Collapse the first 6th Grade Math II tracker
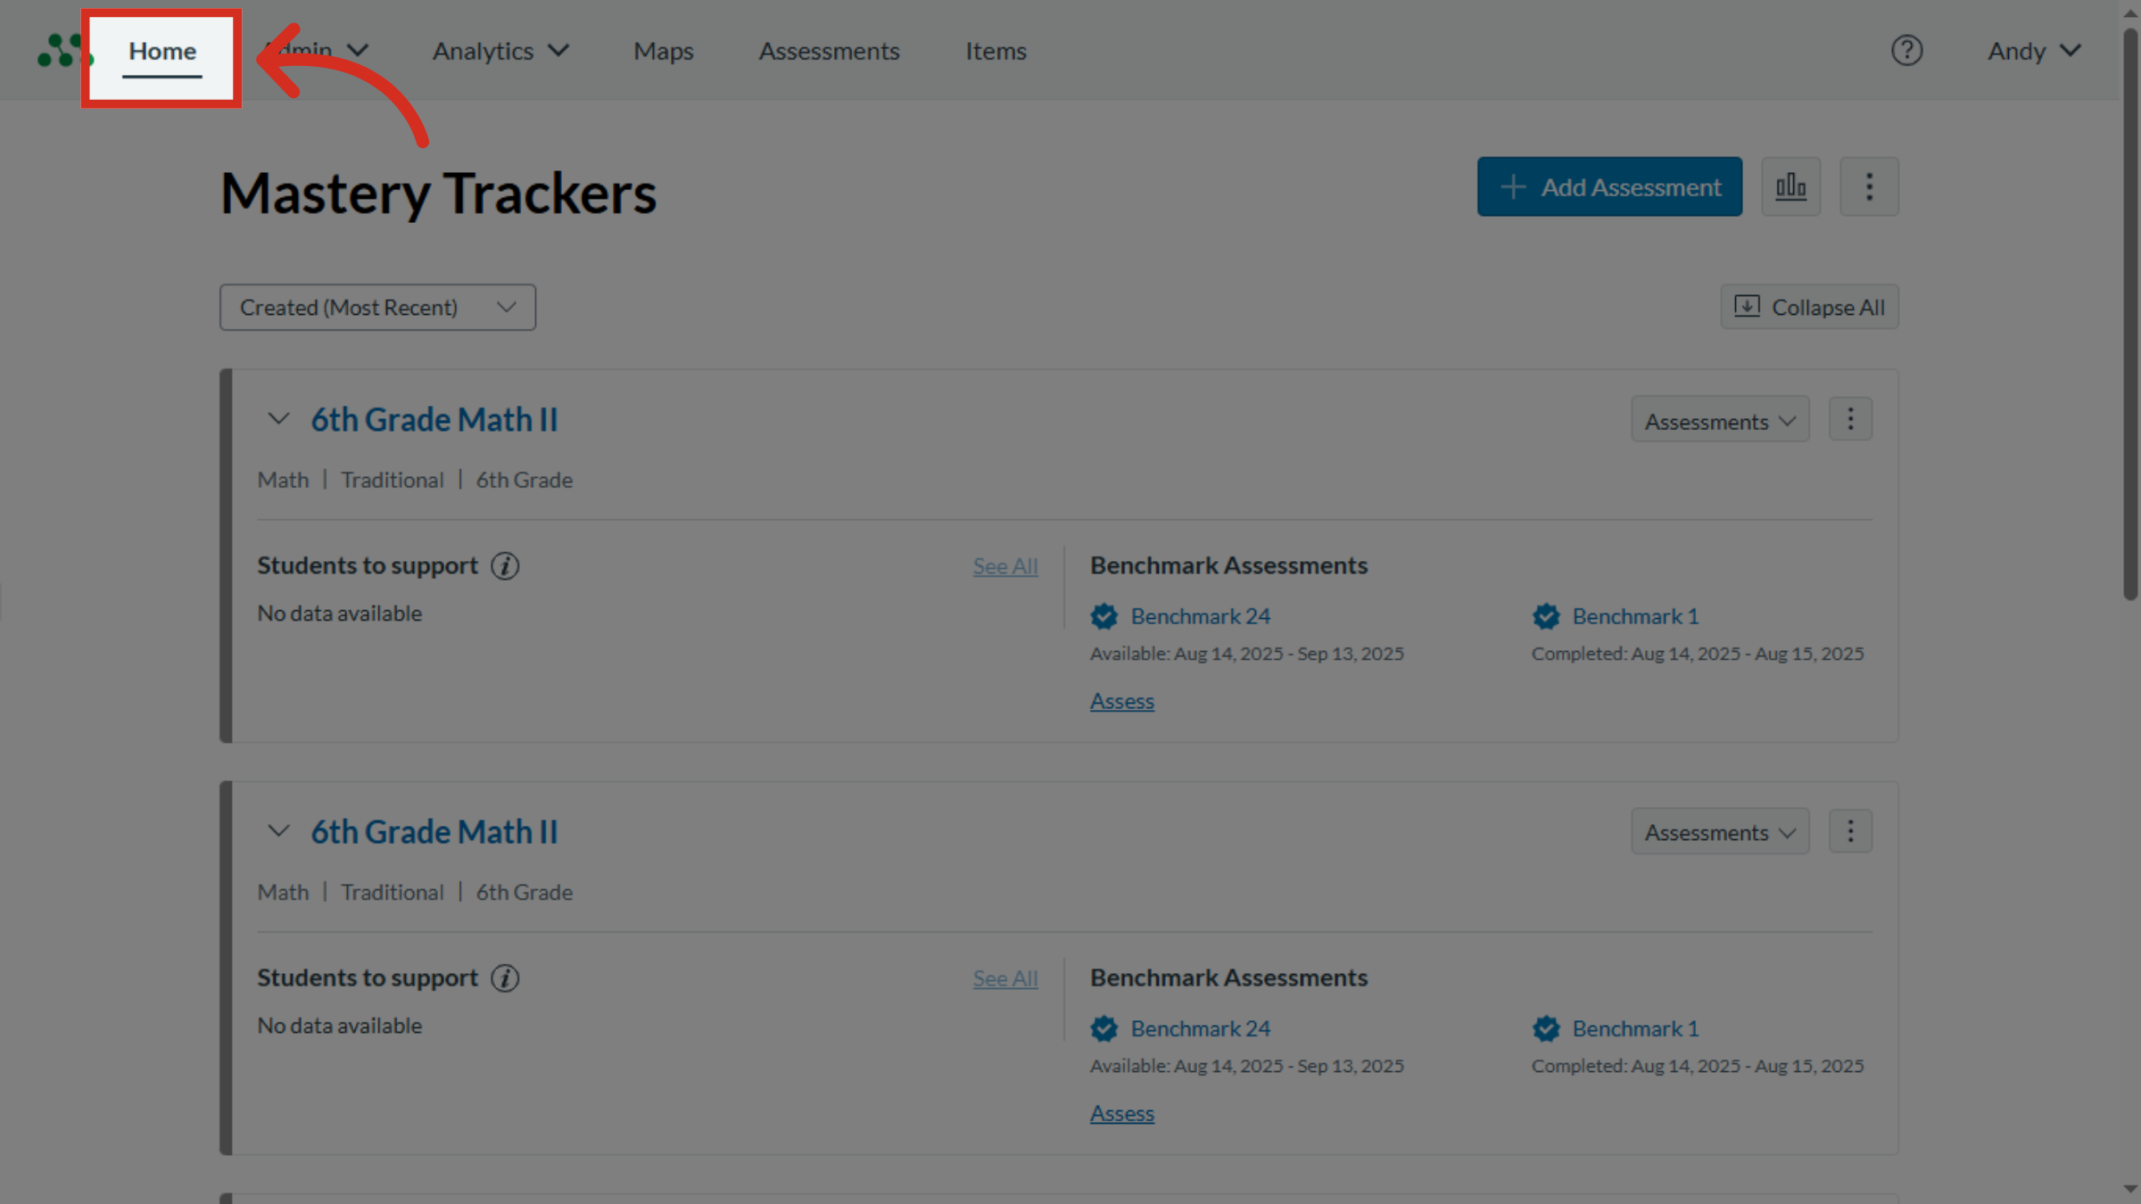 click(x=277, y=418)
